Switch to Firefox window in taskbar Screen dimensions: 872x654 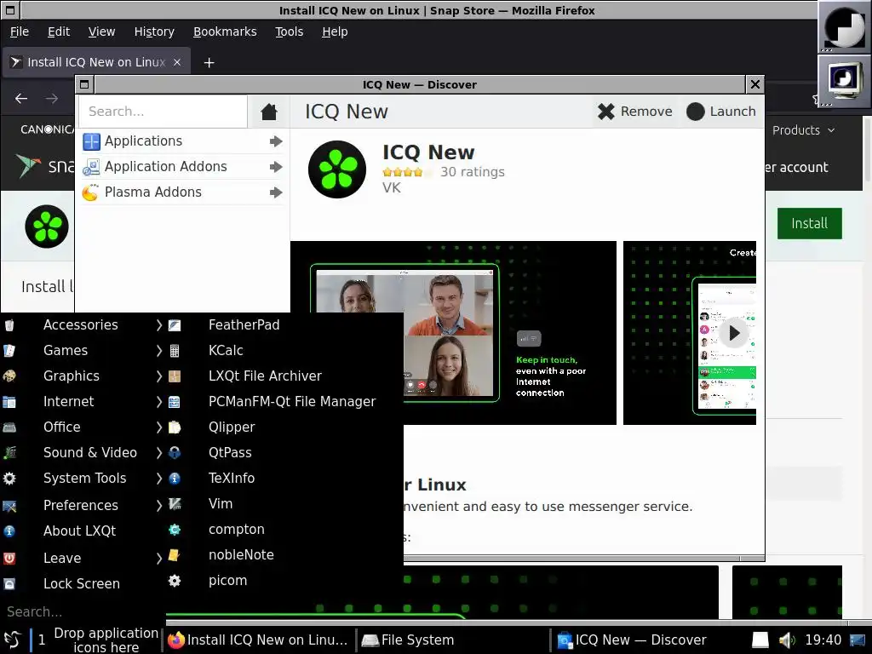[258, 640]
